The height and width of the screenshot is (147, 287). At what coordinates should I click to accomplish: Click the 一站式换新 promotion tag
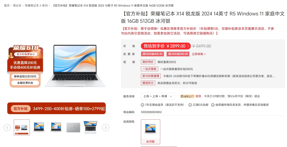pyautogui.click(x=149, y=69)
